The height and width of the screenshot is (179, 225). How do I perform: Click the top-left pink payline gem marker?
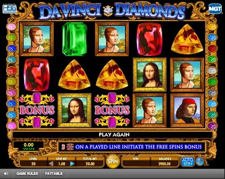pos(12,27)
